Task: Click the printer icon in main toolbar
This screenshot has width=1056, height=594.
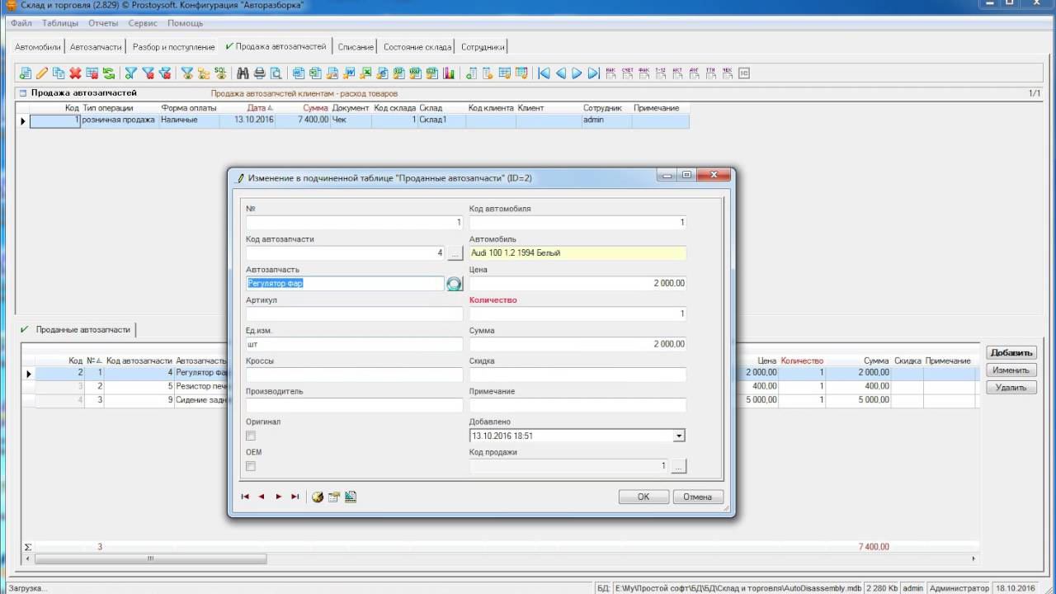Action: click(x=259, y=73)
